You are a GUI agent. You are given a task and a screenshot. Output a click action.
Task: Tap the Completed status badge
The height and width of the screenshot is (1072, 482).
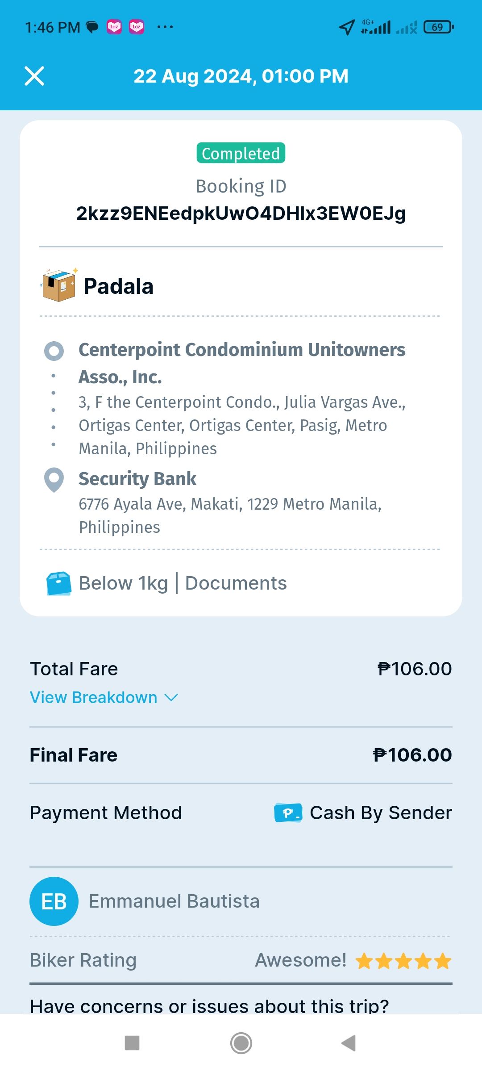point(241,153)
